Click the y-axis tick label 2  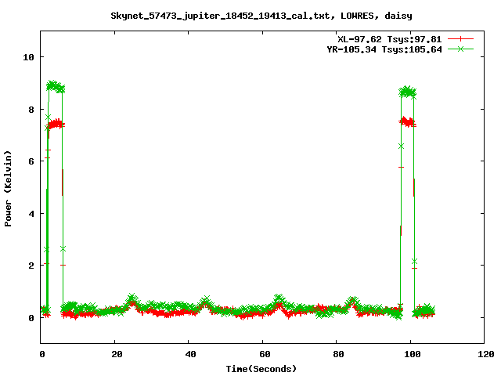coord(31,266)
